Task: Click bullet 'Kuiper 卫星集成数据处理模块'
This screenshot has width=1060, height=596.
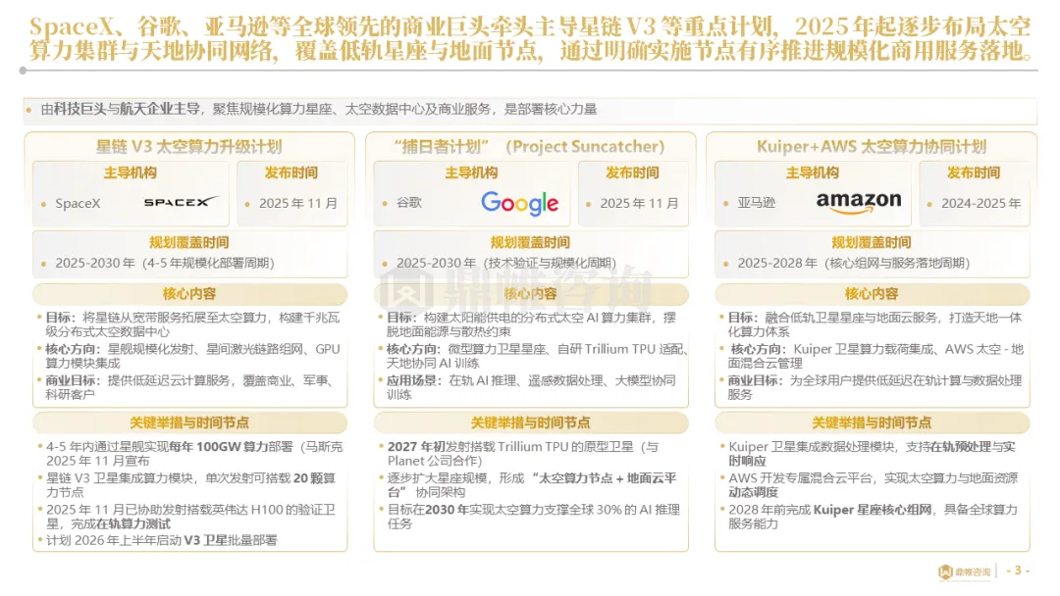Action: coord(873,454)
